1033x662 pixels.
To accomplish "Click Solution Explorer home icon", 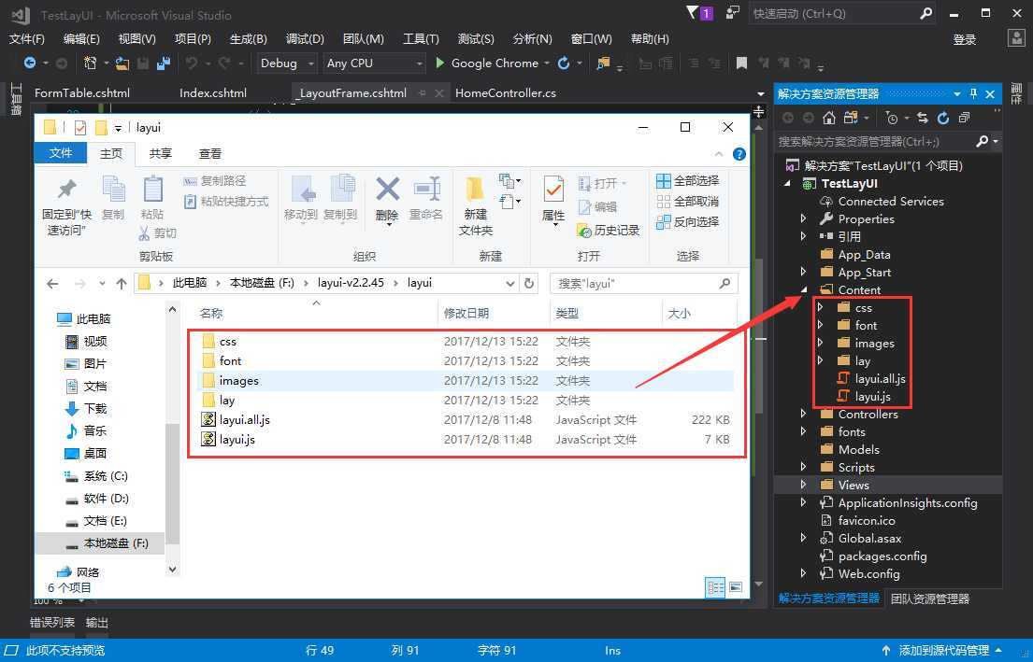I will pyautogui.click(x=829, y=118).
